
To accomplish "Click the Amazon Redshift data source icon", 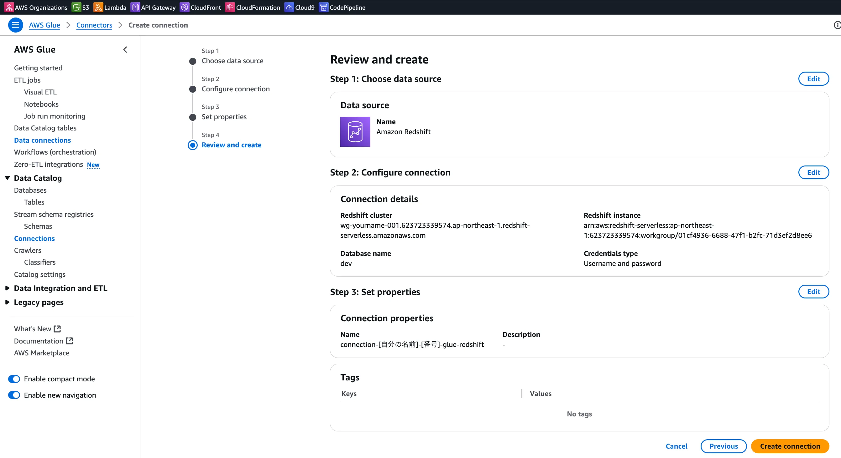I will coord(355,132).
